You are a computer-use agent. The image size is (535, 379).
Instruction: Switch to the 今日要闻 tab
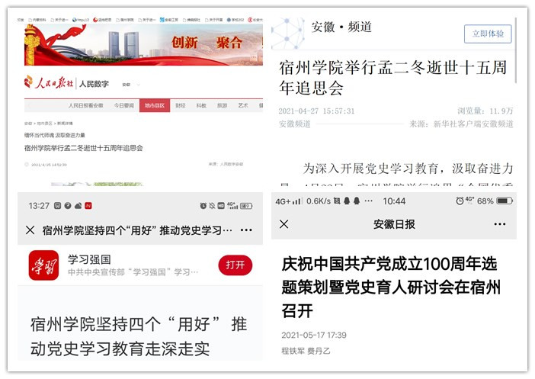coord(124,105)
